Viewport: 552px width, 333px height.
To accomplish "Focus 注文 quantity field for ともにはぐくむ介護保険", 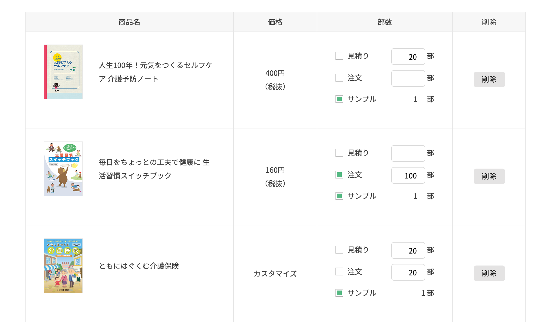I will pyautogui.click(x=408, y=272).
